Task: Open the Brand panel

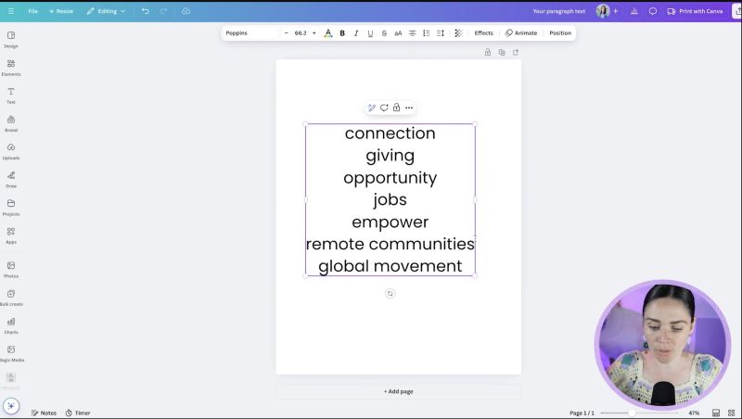Action: [11, 123]
